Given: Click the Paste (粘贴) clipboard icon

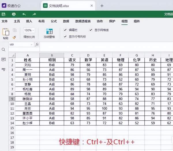Looking at the screenshot, I should 6,32.
